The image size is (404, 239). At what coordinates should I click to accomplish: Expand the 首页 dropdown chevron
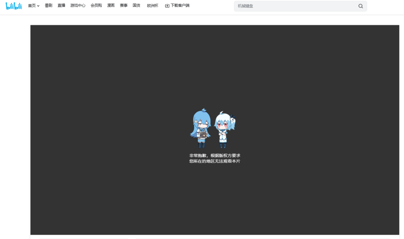(x=38, y=6)
